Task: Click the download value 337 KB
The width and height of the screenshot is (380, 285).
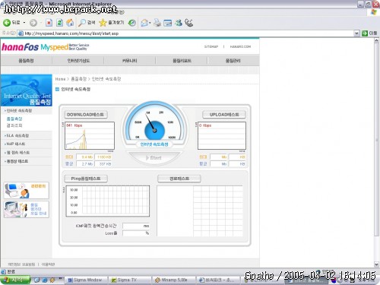Action: 103,164
